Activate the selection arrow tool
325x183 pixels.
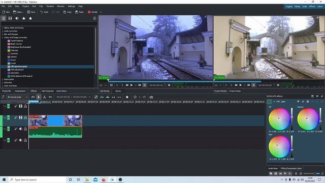(x=39, y=97)
